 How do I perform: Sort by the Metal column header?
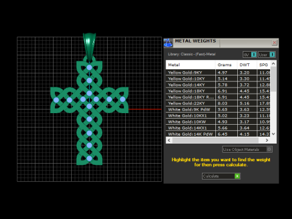pyautogui.click(x=190, y=65)
